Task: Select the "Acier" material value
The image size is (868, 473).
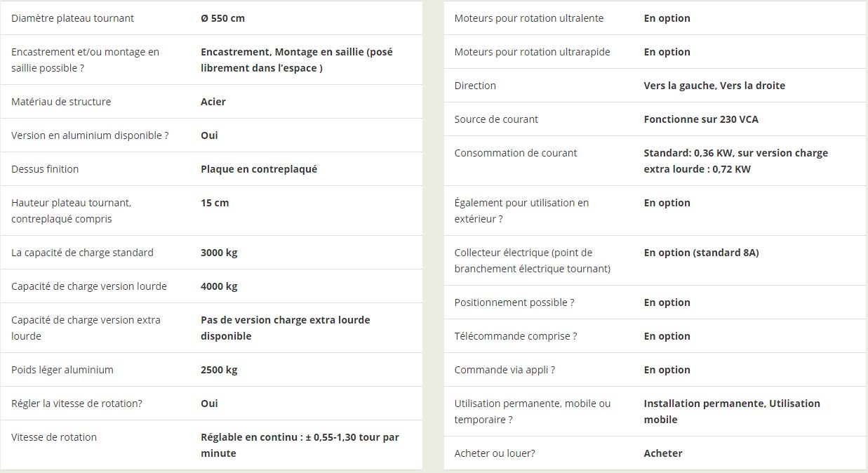Action: click(213, 102)
